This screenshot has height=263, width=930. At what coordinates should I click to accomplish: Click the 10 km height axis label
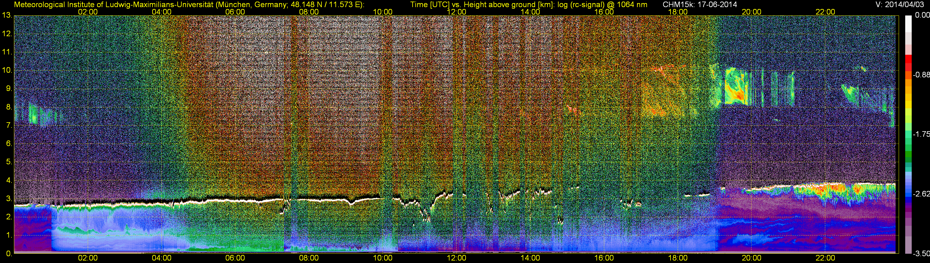(x=7, y=70)
